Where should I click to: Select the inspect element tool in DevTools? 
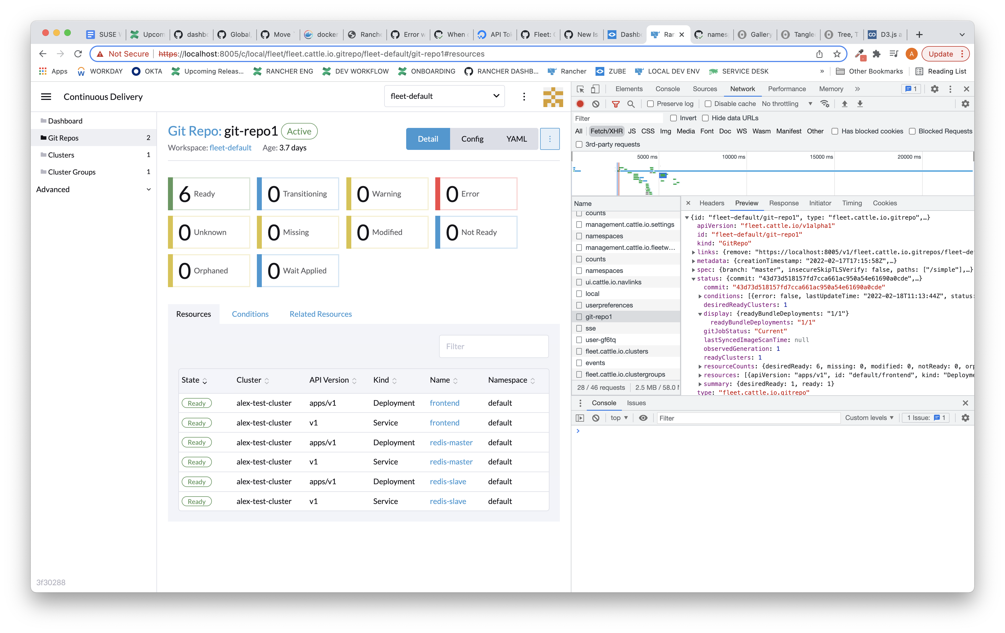coord(580,88)
